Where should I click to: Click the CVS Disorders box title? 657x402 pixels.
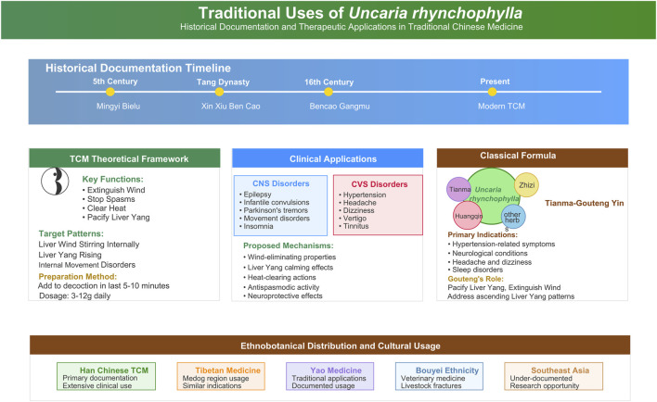point(380,184)
